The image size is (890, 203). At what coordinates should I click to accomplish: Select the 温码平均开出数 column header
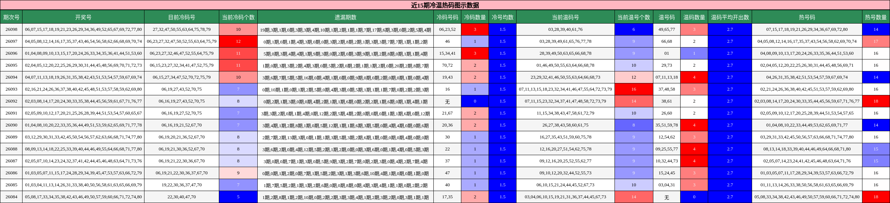coord(730,17)
